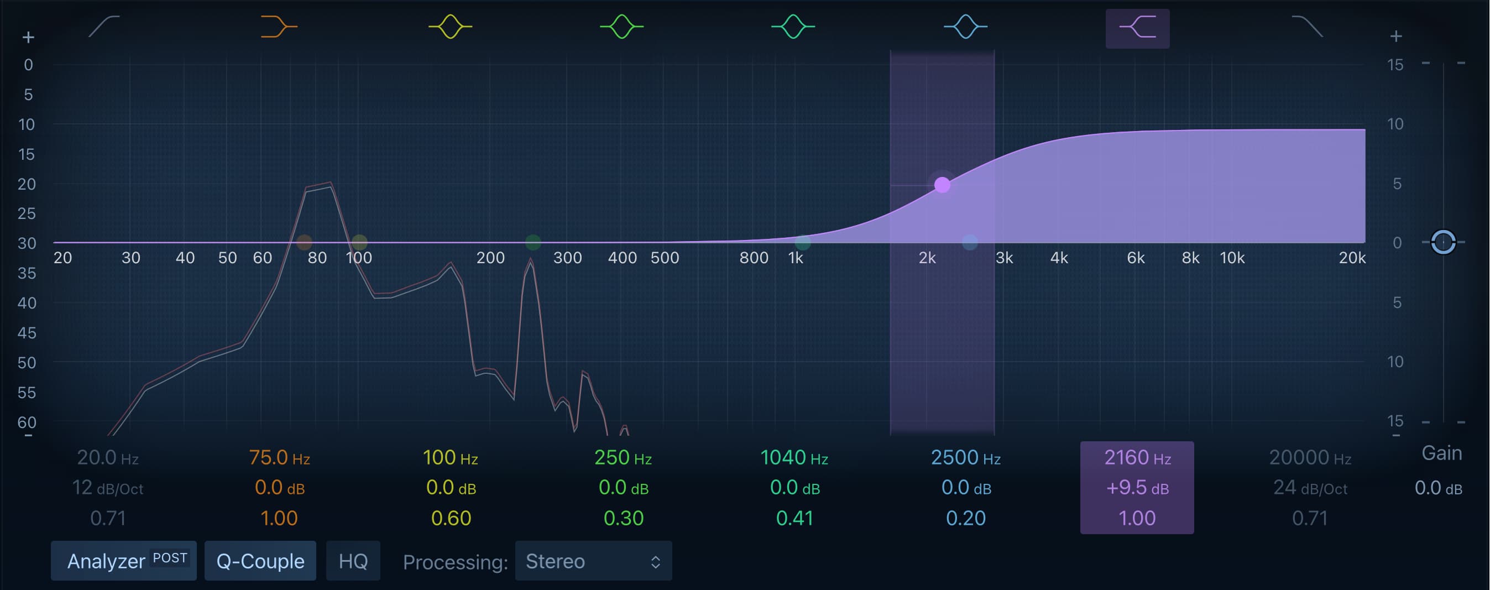Select the purple high shelf control point

click(942, 185)
